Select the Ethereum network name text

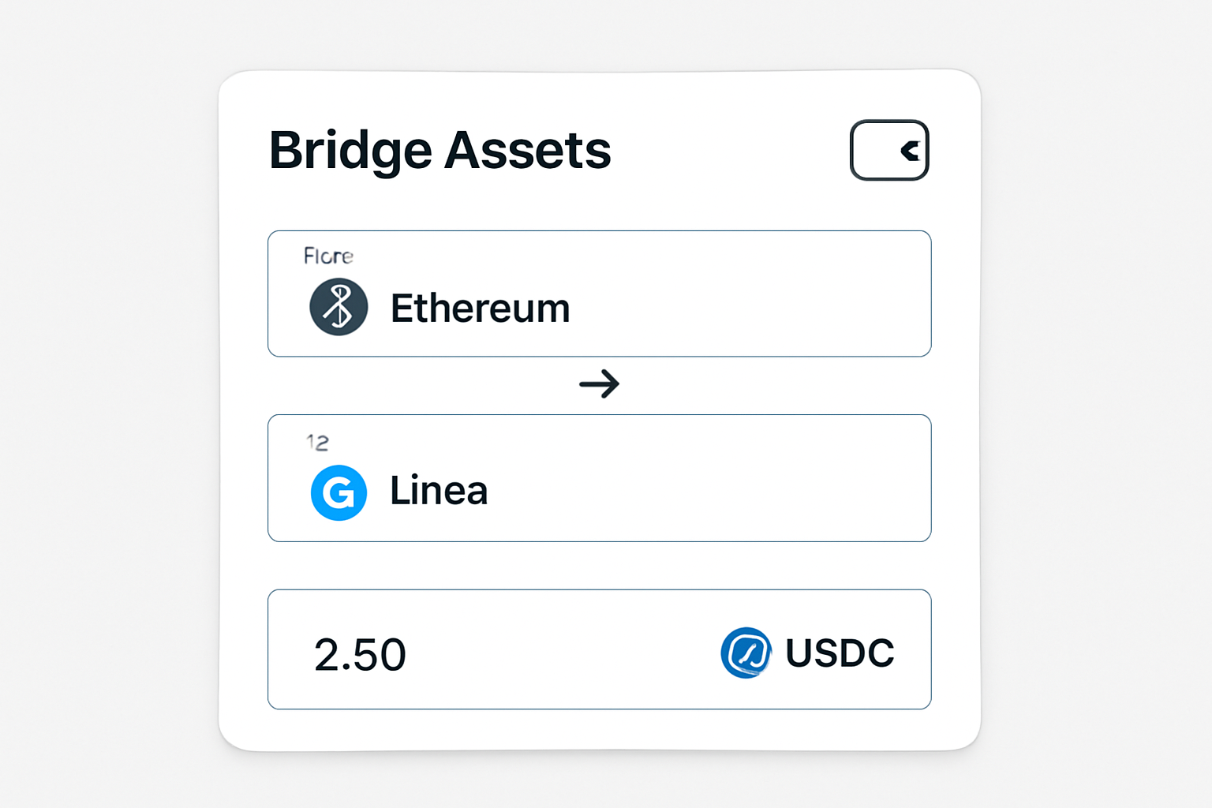click(x=480, y=308)
